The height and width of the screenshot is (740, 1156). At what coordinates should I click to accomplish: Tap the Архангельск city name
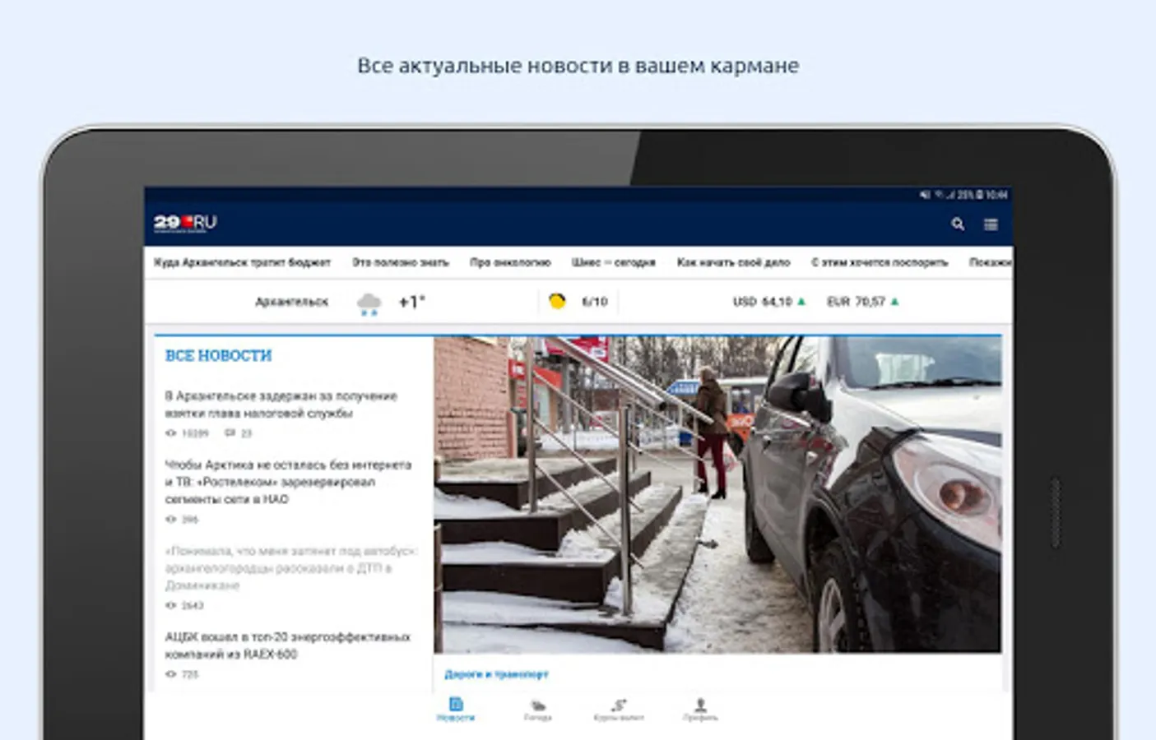291,302
